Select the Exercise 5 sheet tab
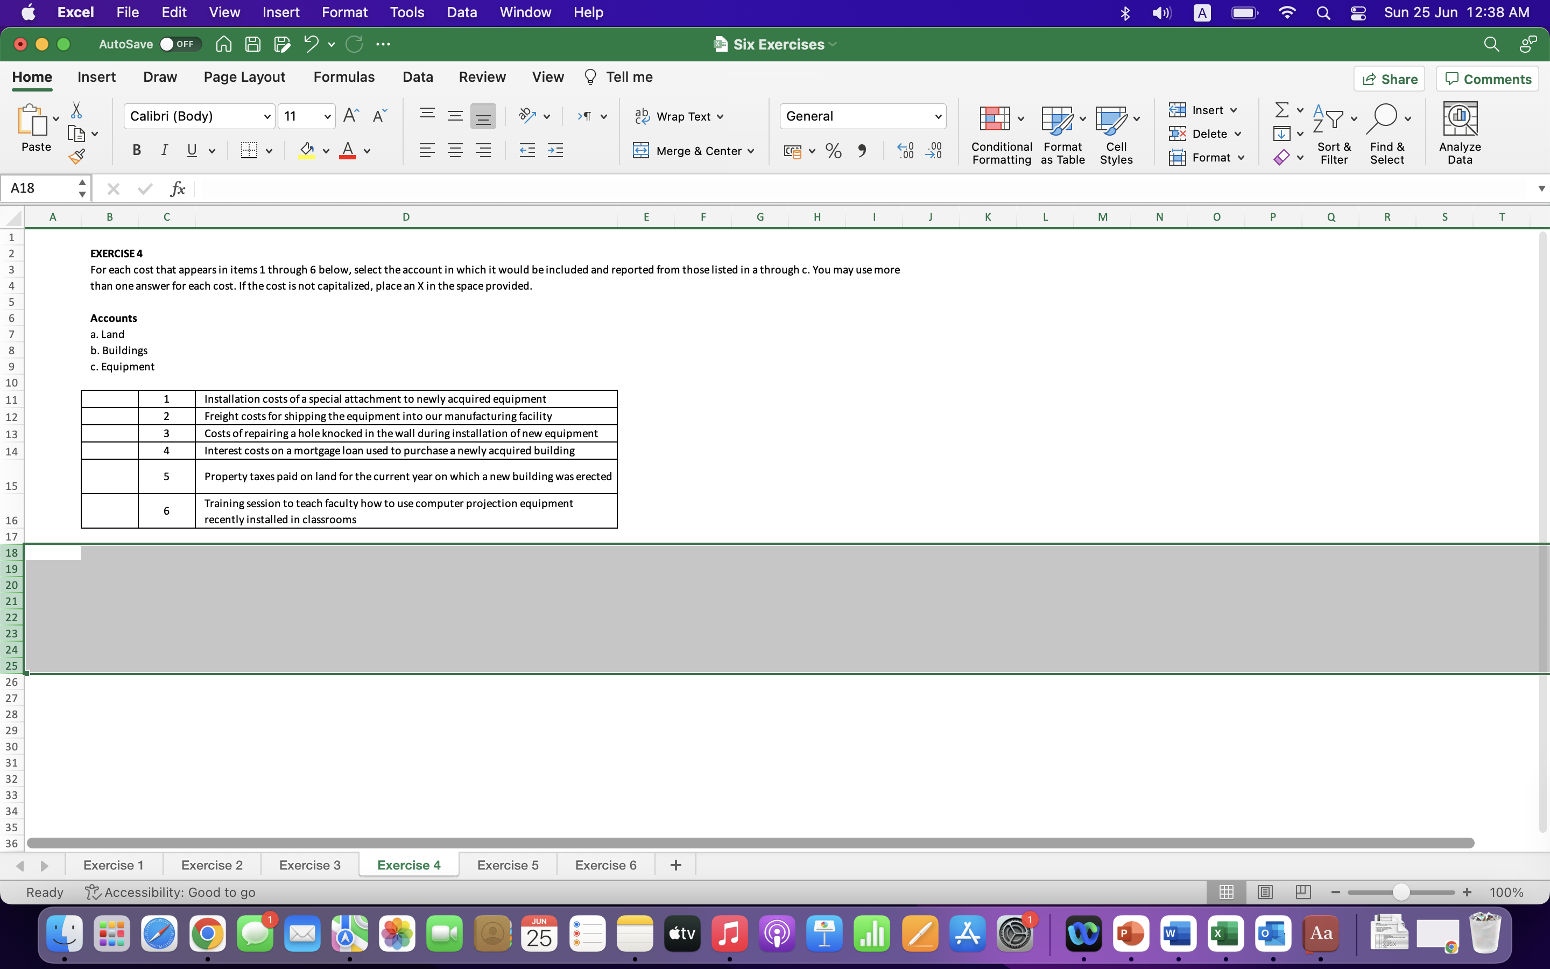The width and height of the screenshot is (1550, 969). click(x=508, y=864)
